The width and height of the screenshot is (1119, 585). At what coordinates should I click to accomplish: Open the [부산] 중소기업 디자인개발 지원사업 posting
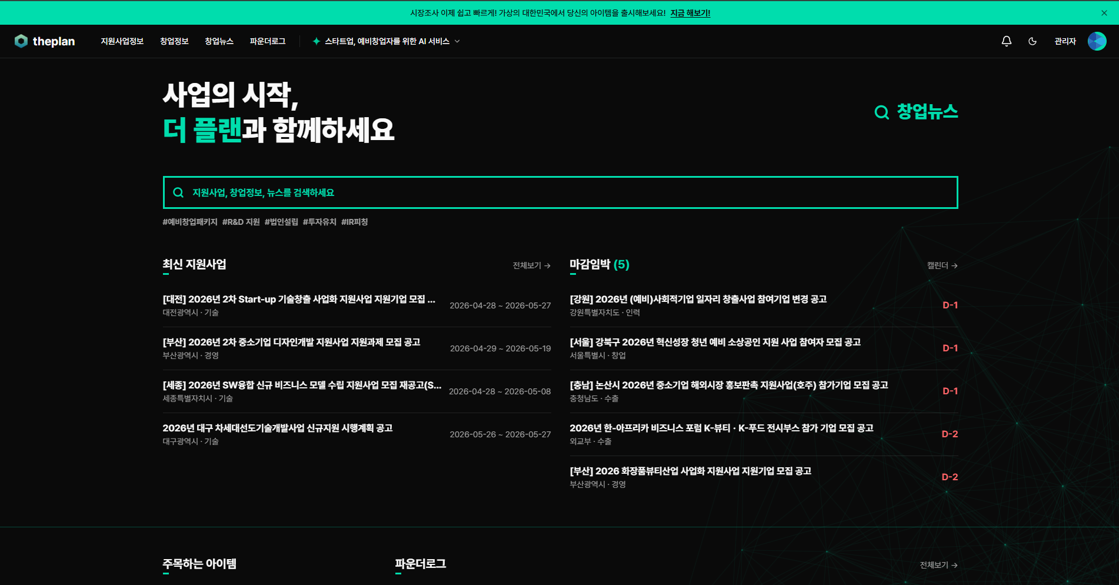click(291, 342)
